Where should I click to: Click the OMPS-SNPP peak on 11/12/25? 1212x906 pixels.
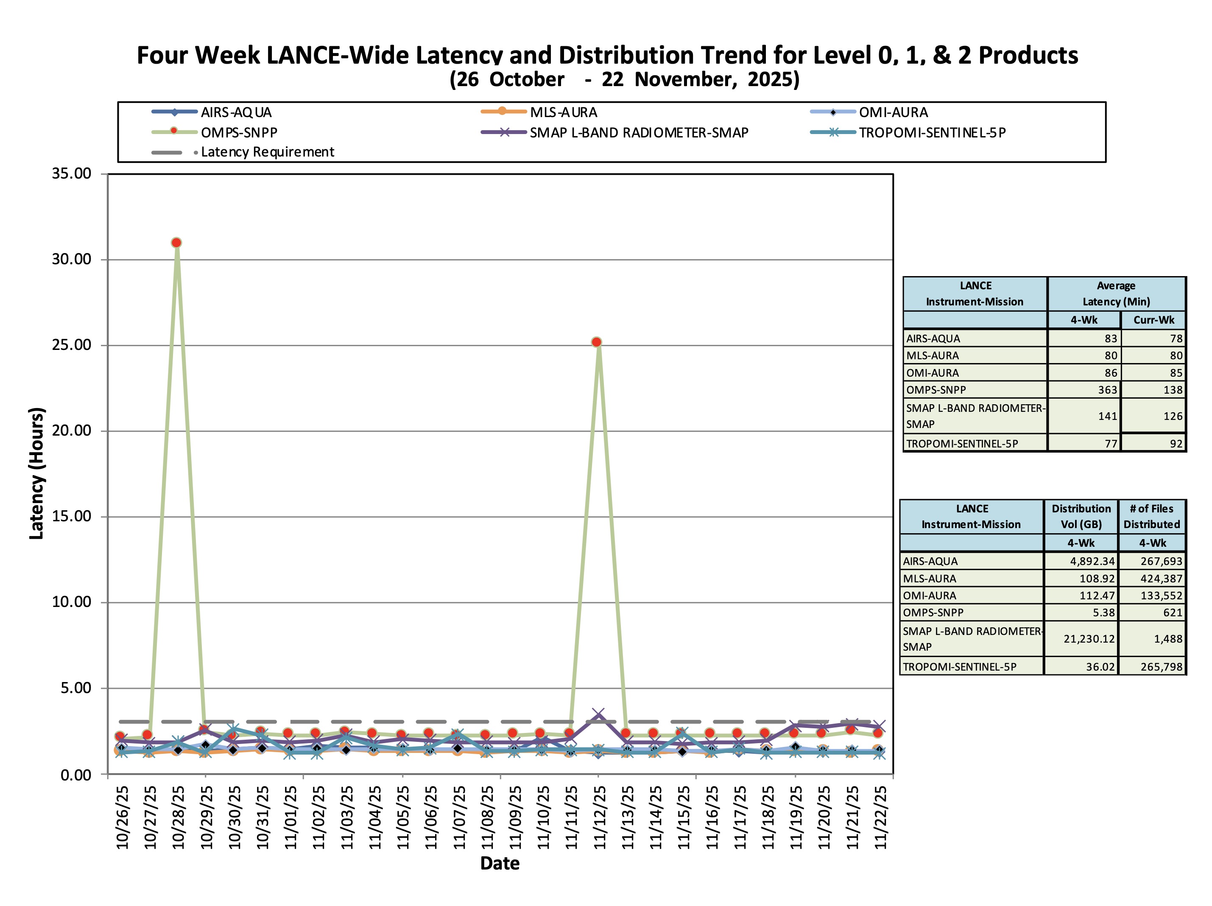point(597,342)
